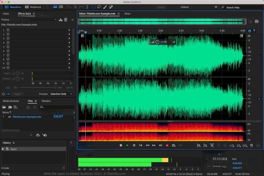
Task: Toggle auto-play in the Files panel
Action: tap(44, 135)
